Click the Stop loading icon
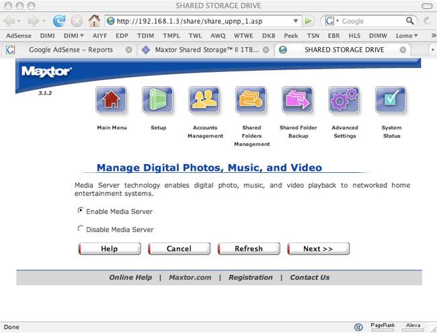 77,21
